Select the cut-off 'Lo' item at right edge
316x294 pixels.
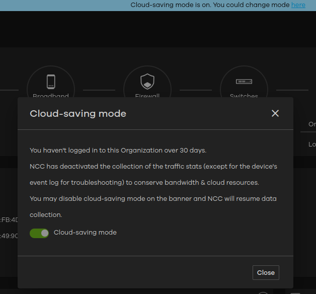pyautogui.click(x=312, y=144)
